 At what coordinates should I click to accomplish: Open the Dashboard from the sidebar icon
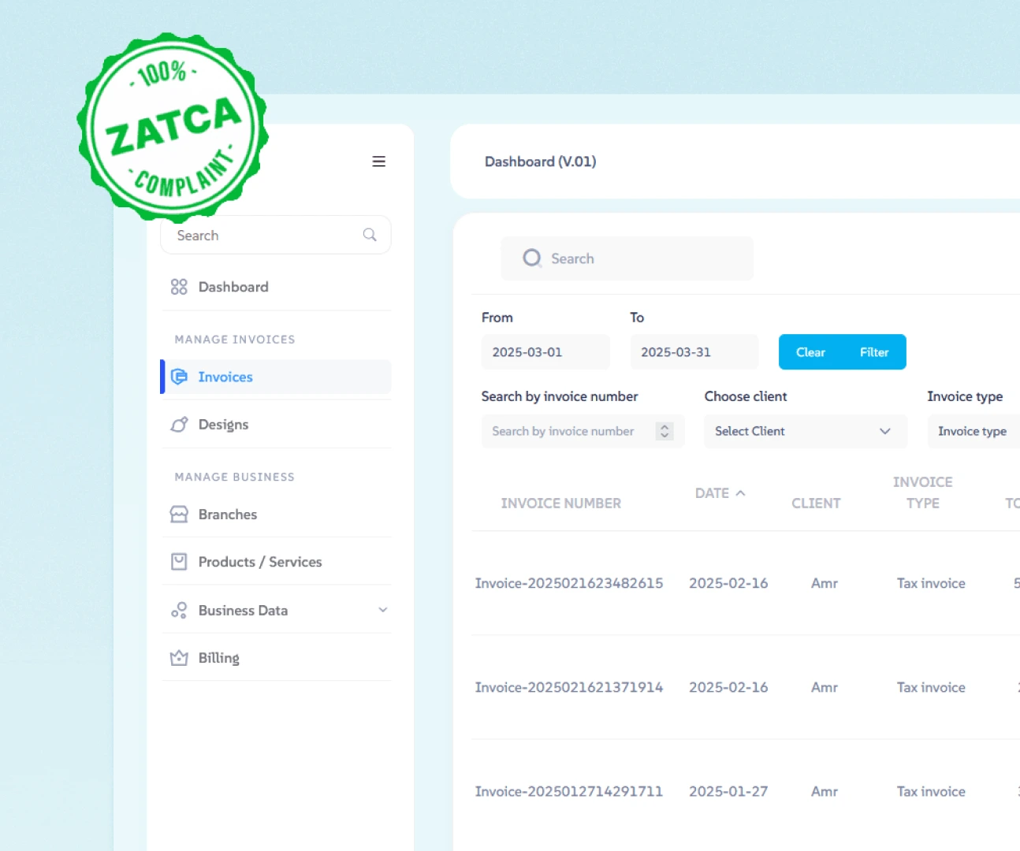[179, 287]
